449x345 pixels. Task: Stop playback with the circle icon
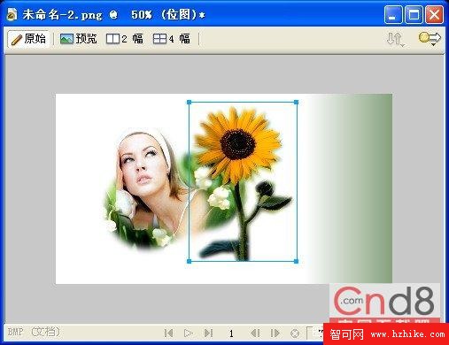point(295,333)
